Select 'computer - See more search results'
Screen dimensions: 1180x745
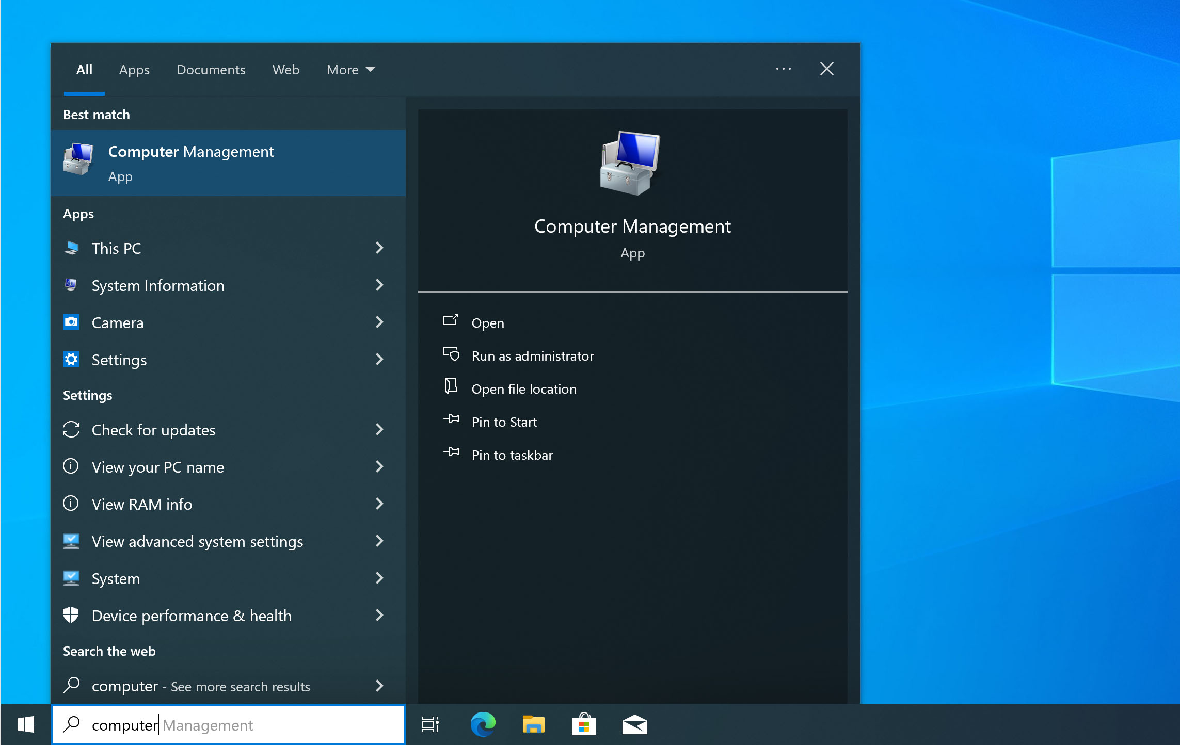[x=201, y=686]
